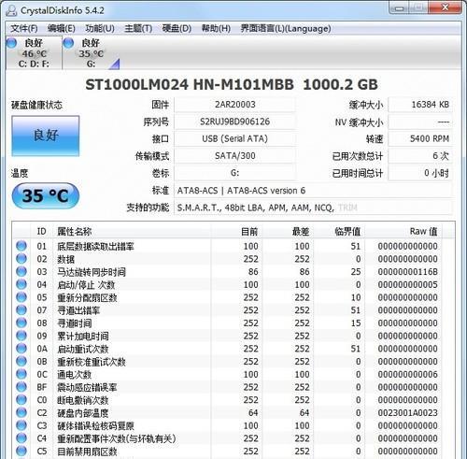This screenshot has height=459, width=467.
Task: Click raw value 000000000006 in row 0C
Action: [408, 374]
